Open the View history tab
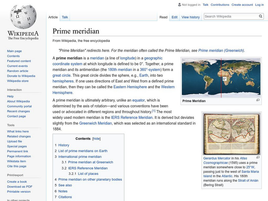Viewport: 268px width, 201px height. pos(191,17)
